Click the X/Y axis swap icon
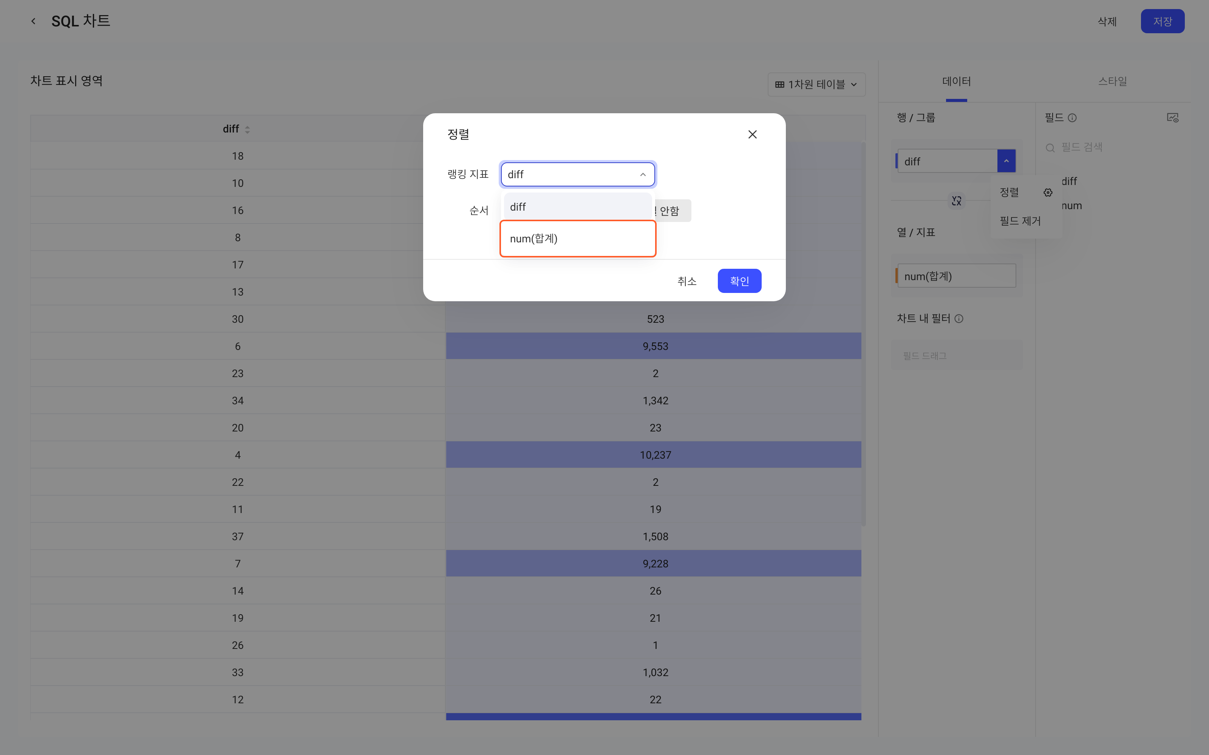Image resolution: width=1209 pixels, height=755 pixels. [x=956, y=201]
